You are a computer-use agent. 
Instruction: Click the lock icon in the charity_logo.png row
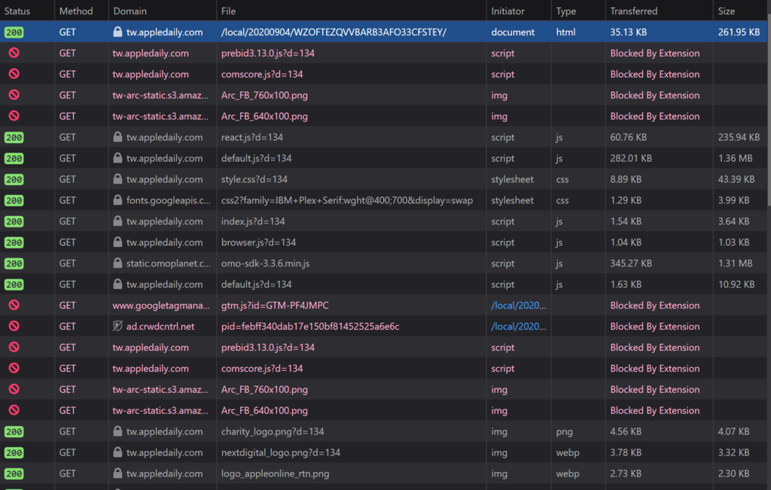point(117,431)
